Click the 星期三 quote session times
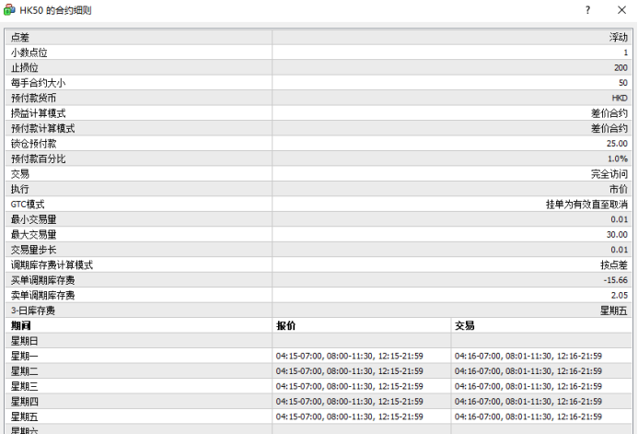This screenshot has height=434, width=638. coord(350,385)
